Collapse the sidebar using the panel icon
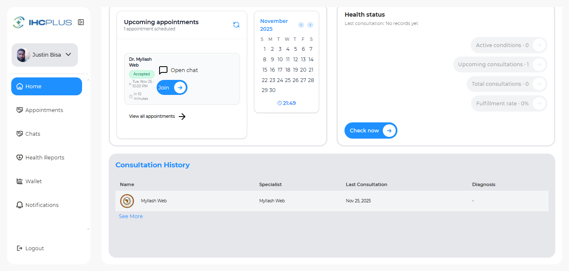Image resolution: width=569 pixels, height=271 pixels. click(81, 22)
